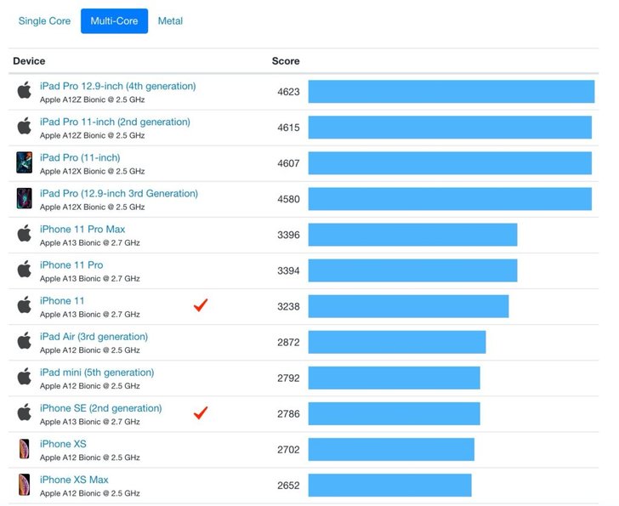Click iPad Pro (12.9-inch 3rd Generation) thumbnail

coord(24,198)
